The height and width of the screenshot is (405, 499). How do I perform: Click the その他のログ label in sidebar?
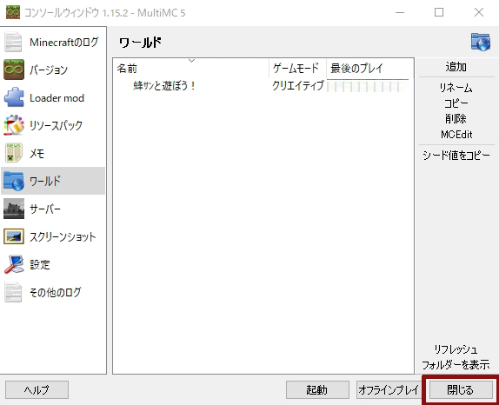coord(56,292)
